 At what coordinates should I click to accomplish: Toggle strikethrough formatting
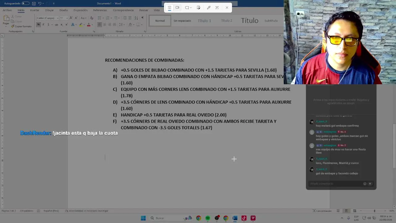pyautogui.click(x=56, y=24)
